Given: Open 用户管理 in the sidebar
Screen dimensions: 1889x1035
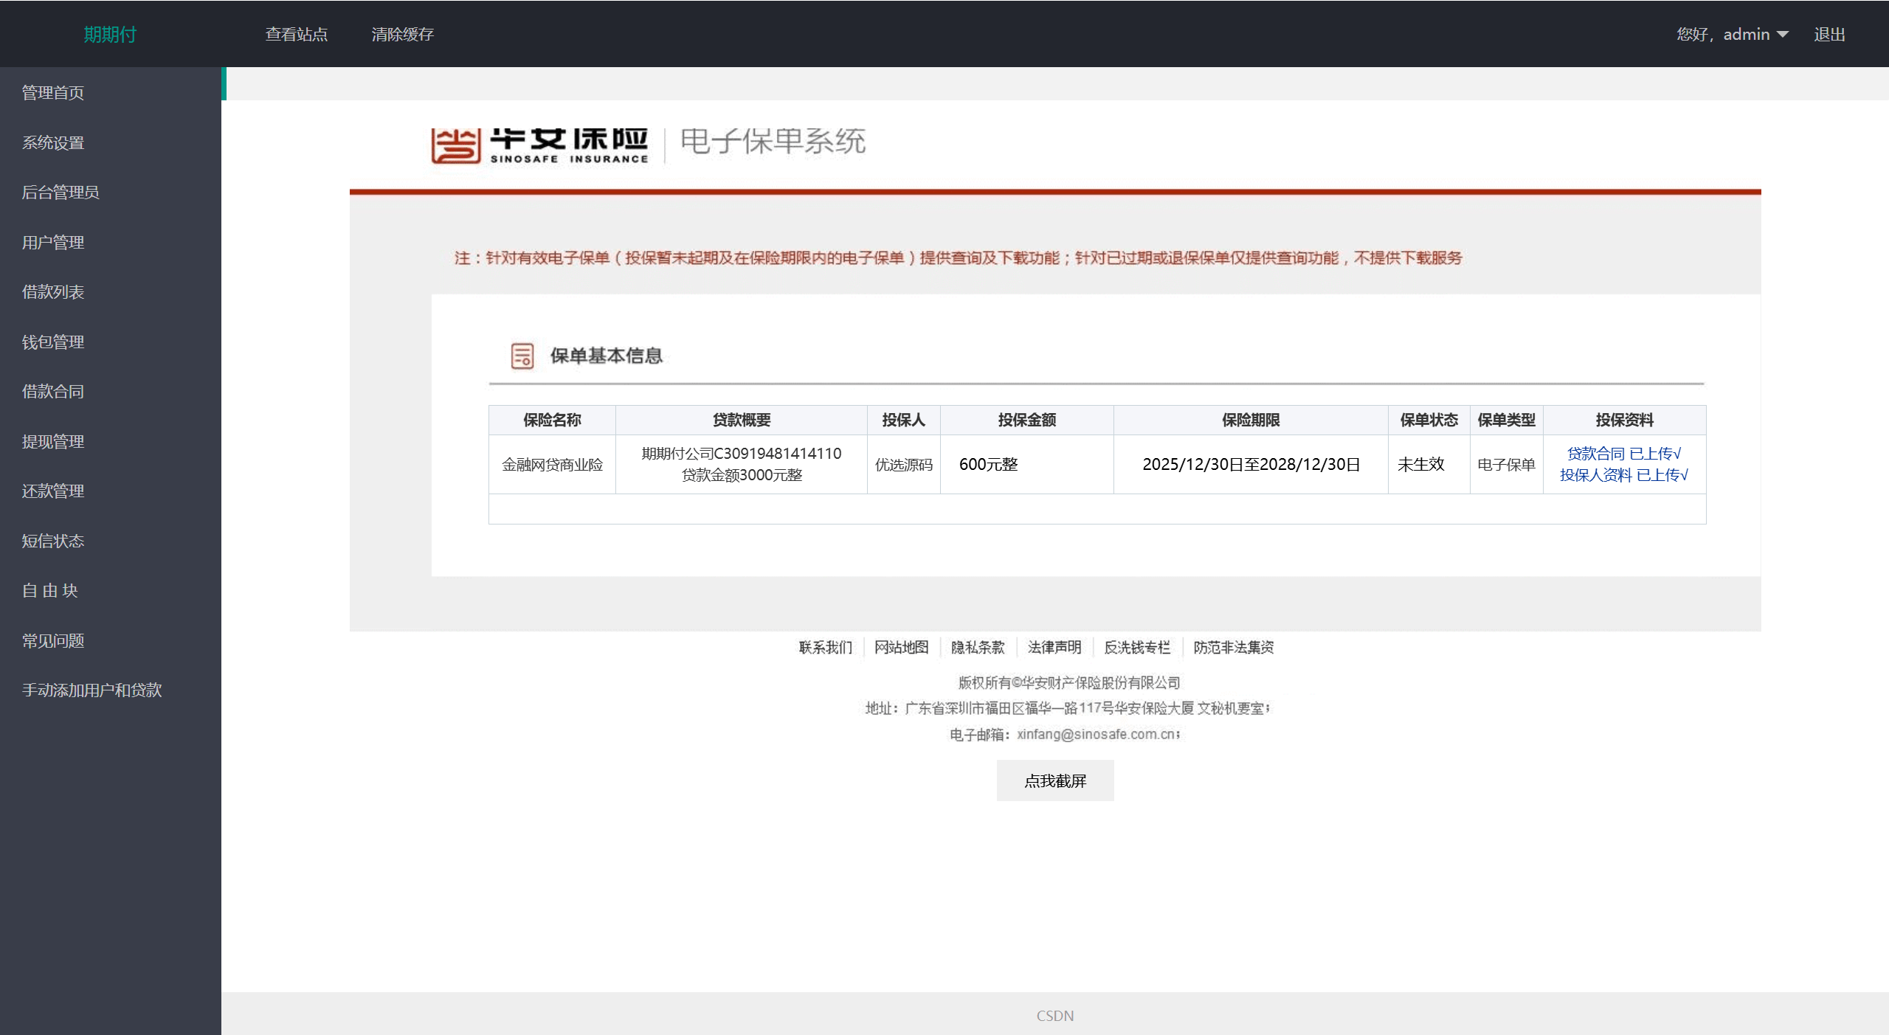Looking at the screenshot, I should pyautogui.click(x=53, y=243).
